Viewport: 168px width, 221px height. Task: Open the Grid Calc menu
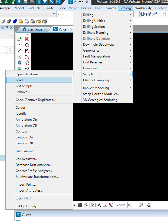pos(34,8)
